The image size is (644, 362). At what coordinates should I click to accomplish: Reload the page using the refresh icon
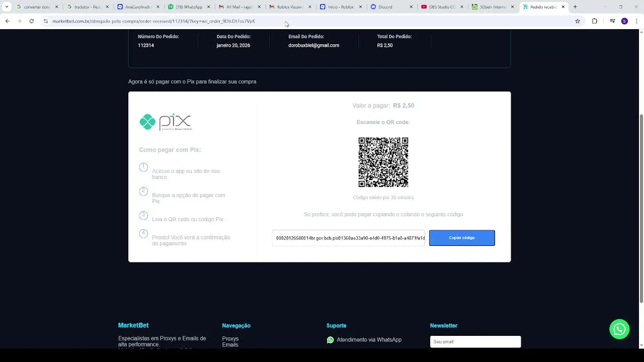[31, 21]
